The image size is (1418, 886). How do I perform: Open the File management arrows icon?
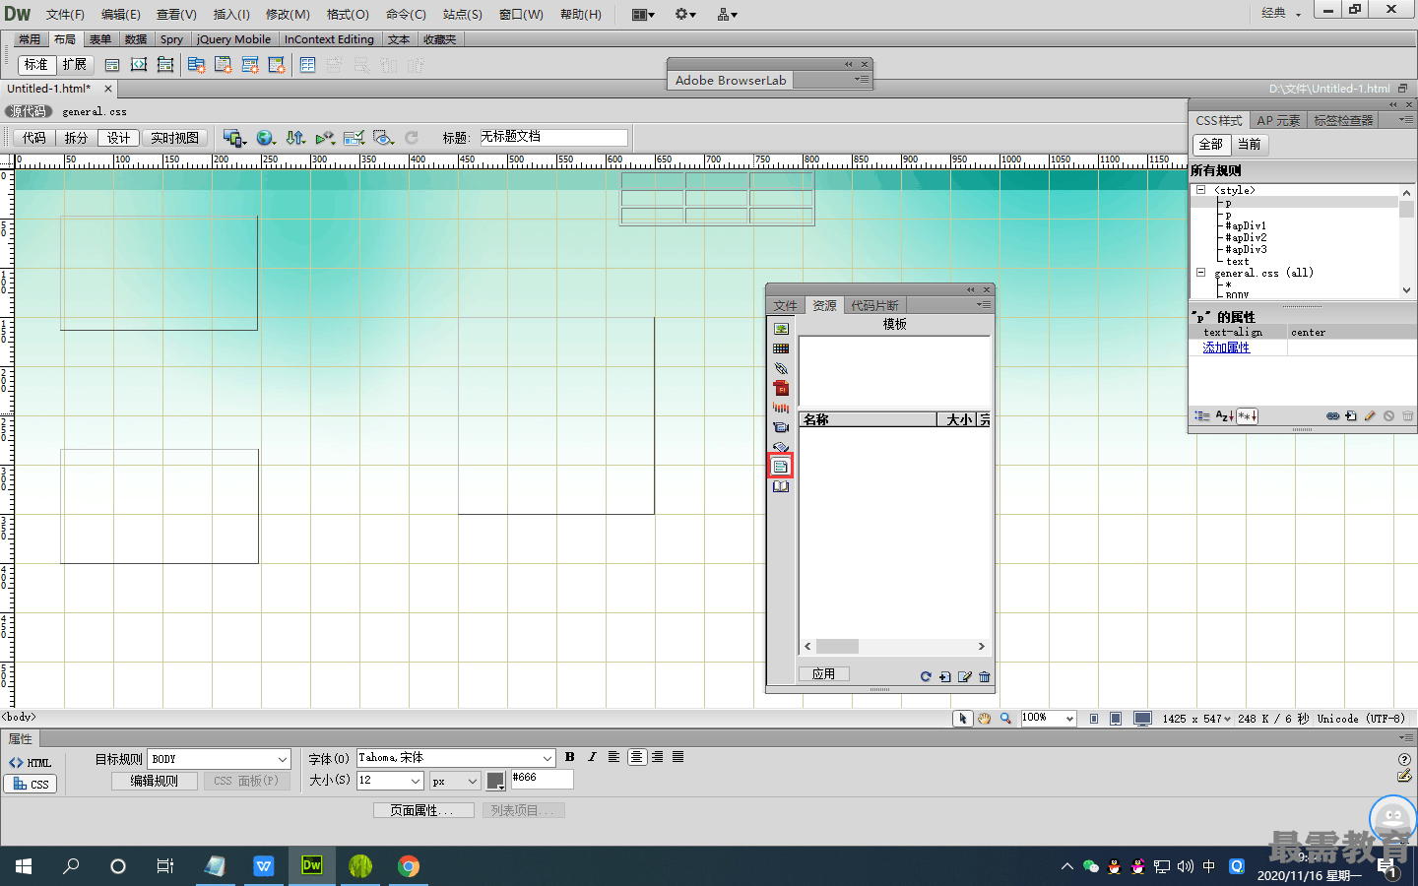[x=295, y=138]
